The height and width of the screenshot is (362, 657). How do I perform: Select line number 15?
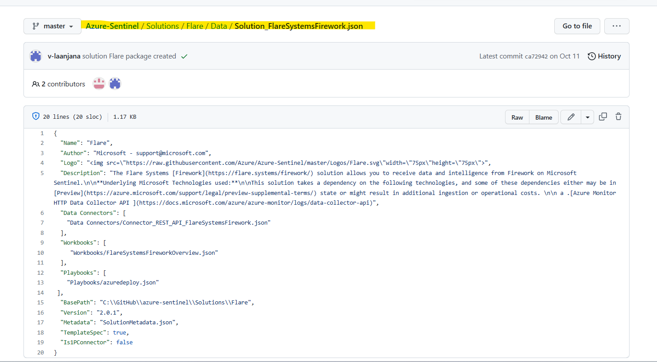[41, 302]
